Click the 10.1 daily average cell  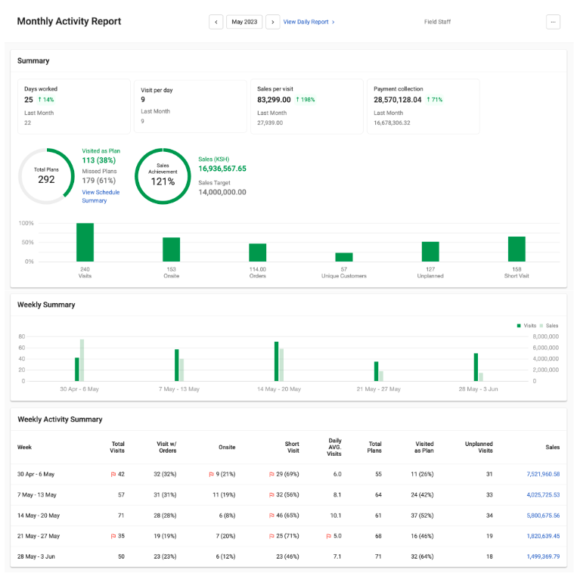pyautogui.click(x=336, y=516)
